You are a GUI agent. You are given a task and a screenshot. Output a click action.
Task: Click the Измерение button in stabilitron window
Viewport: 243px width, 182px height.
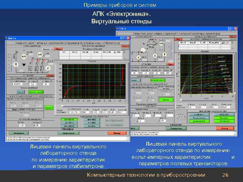pyautogui.click(x=19, y=133)
